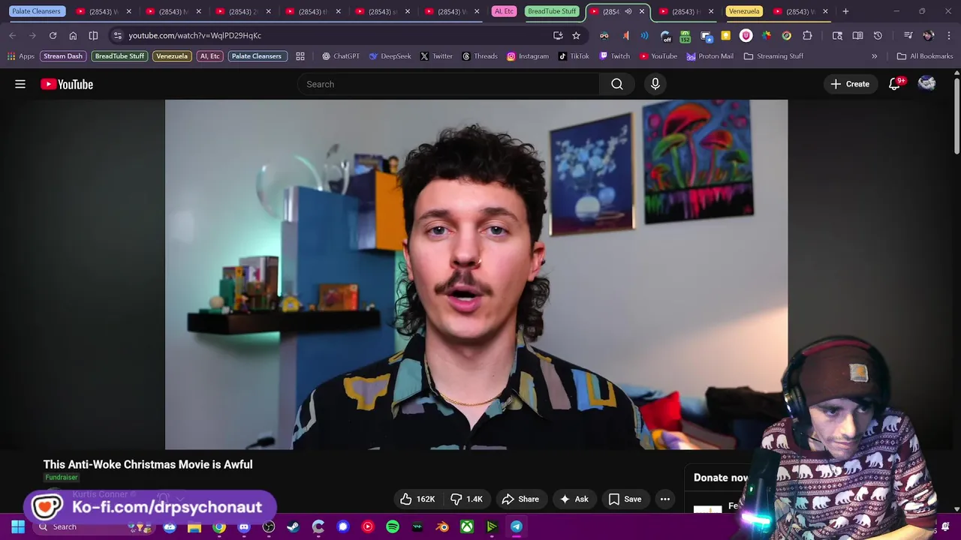Open the Steam icon in the taskbar

tap(293, 526)
